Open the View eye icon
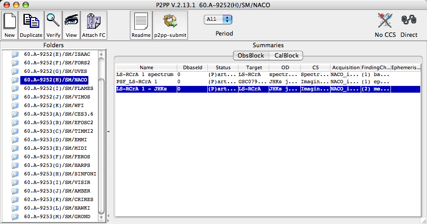Viewport: 427px width, 224px height. (71, 21)
